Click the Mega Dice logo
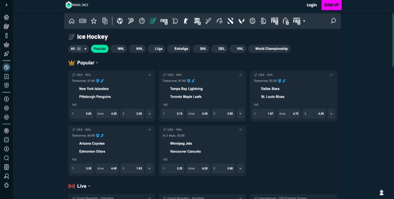This screenshot has width=394, height=199. tap(78, 5)
